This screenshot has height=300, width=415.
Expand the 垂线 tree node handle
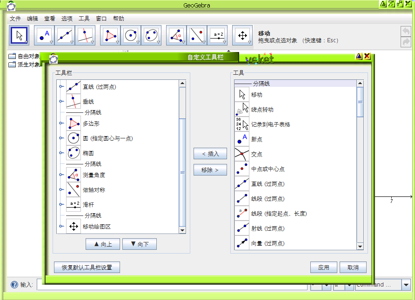(61, 101)
